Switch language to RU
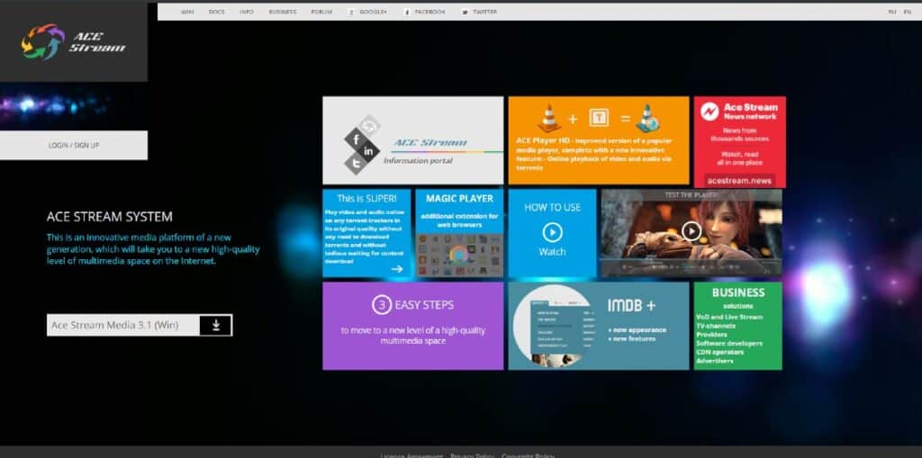Image resolution: width=922 pixels, height=458 pixels. [x=892, y=12]
